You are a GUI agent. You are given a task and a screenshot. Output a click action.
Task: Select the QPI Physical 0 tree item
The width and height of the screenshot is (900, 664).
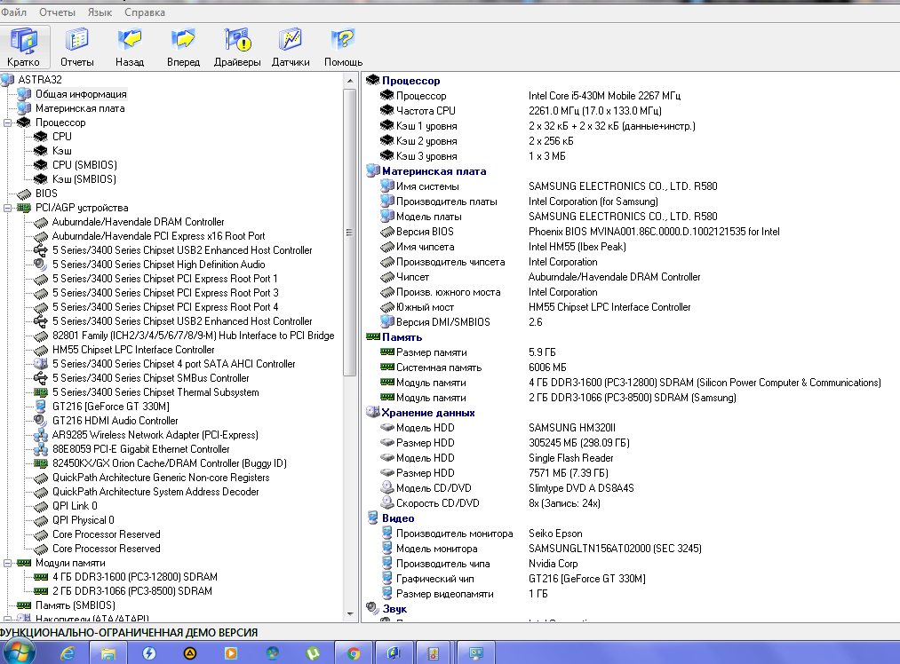pyautogui.click(x=84, y=520)
